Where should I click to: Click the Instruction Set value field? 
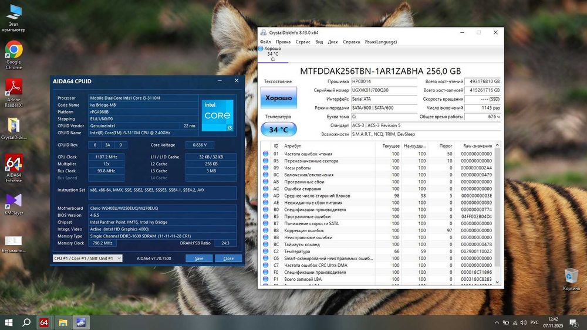(x=162, y=193)
